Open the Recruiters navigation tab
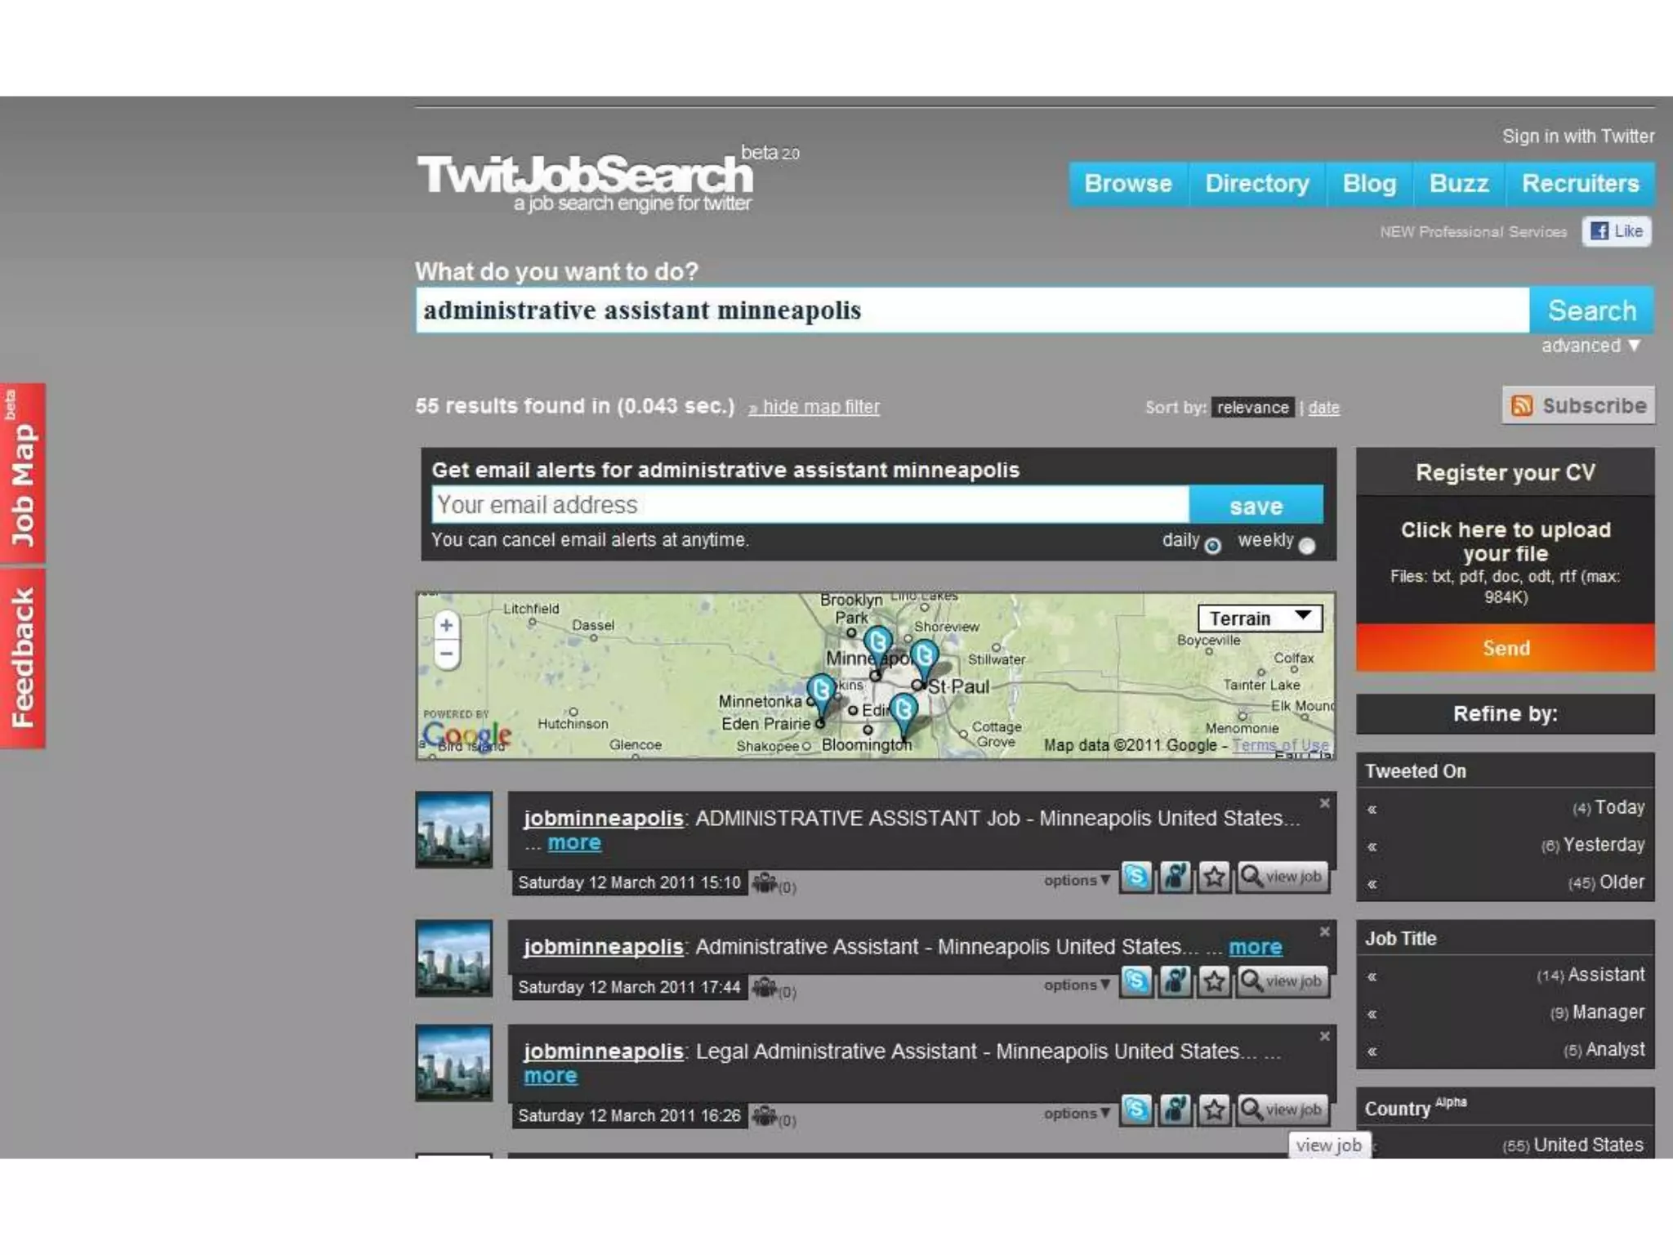Image resolution: width=1673 pixels, height=1255 pixels. pyautogui.click(x=1580, y=184)
